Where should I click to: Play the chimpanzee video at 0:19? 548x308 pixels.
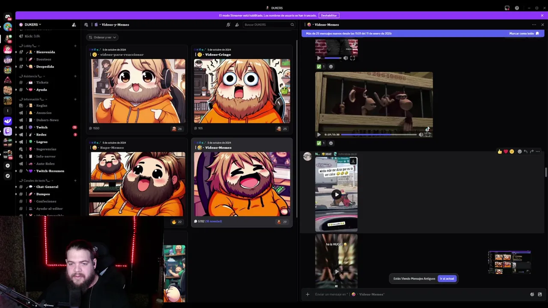(x=319, y=134)
